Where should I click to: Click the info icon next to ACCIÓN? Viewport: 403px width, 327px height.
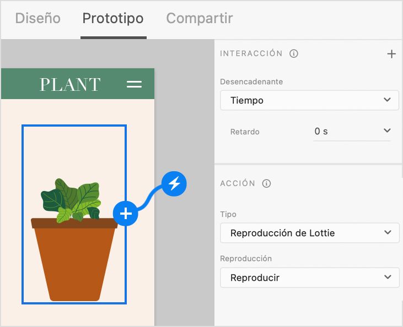(266, 183)
